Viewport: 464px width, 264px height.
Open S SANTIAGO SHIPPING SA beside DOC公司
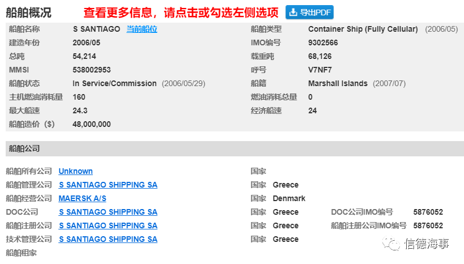[108, 212]
